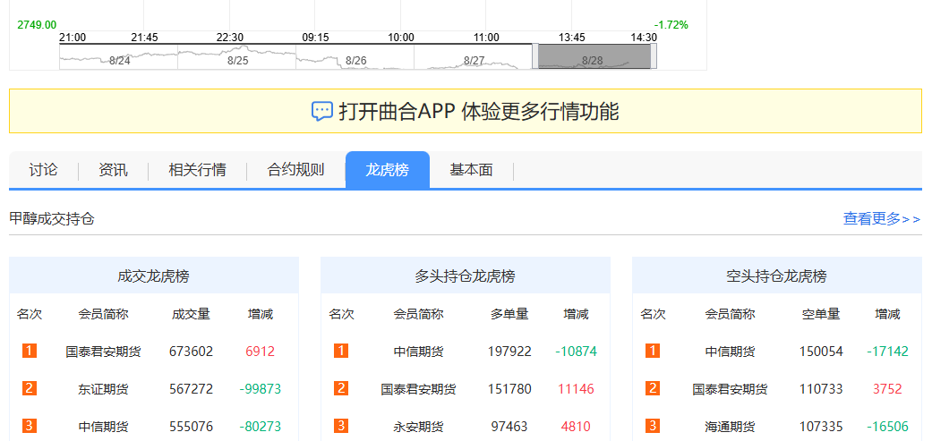Click rank 2 badge in 空头持仓龙虎榜
The width and height of the screenshot is (932, 441).
click(653, 389)
